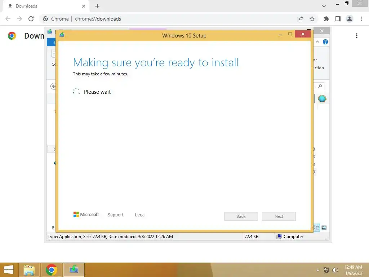Minimize the Windows 10 Setup window
369x277 pixels.
pos(280,35)
